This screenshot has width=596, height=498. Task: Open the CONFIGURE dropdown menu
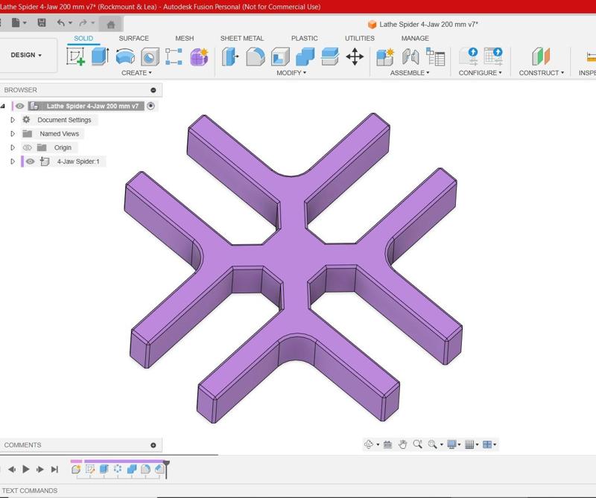[480, 72]
